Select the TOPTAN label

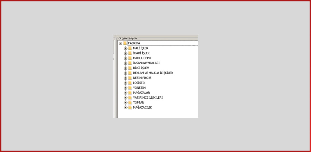click(x=139, y=103)
